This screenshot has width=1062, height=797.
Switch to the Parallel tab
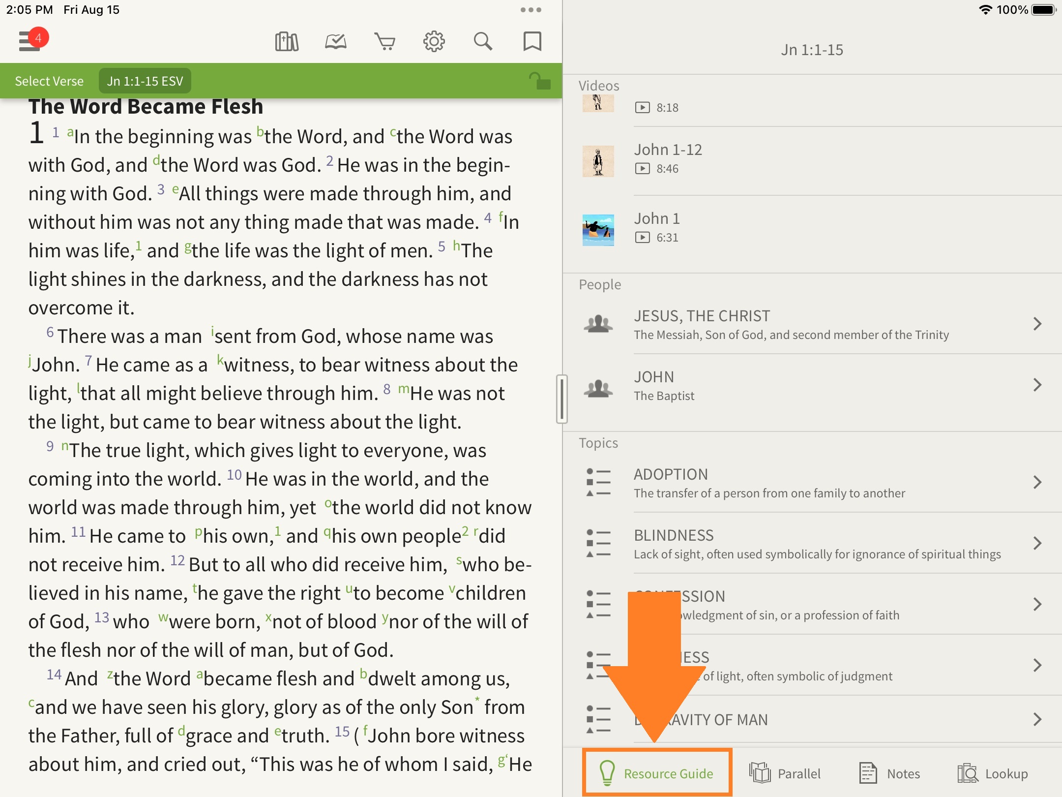785,773
